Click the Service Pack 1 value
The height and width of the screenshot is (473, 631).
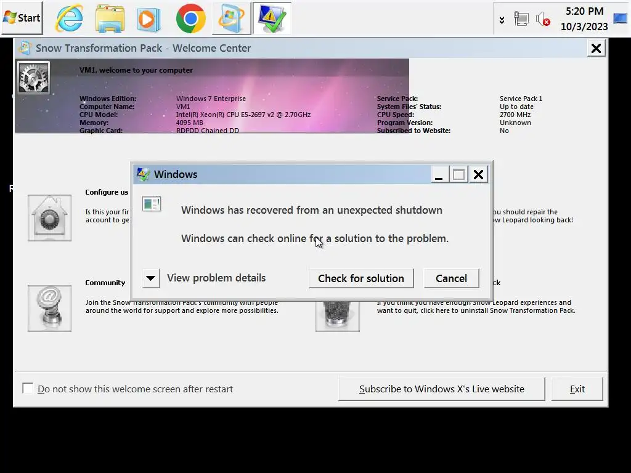[521, 99]
